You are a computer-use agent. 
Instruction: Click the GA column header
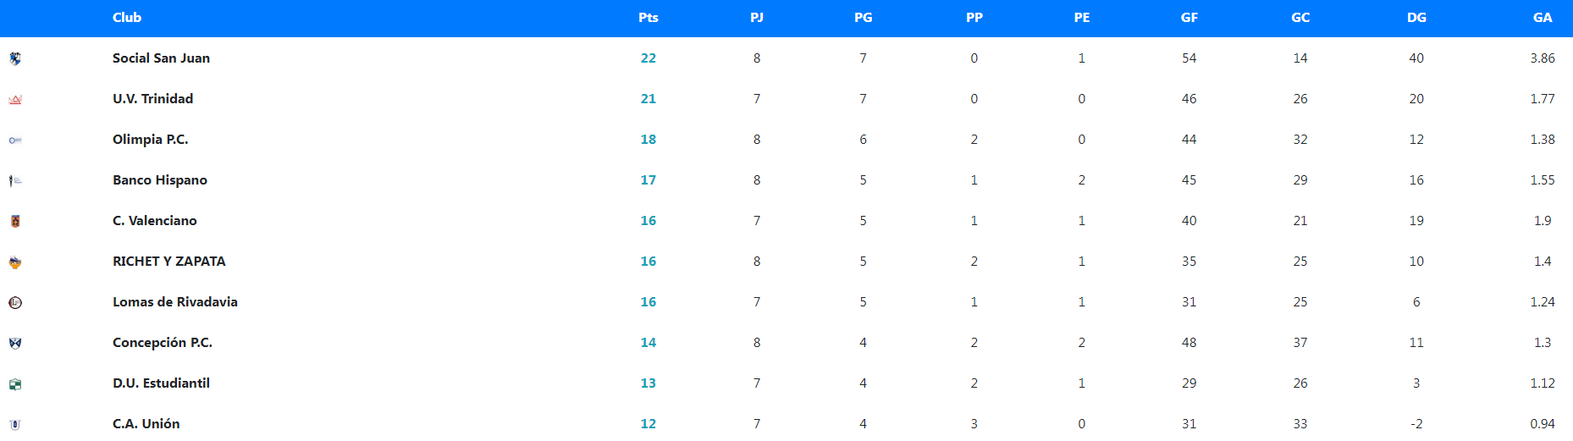1543,18
